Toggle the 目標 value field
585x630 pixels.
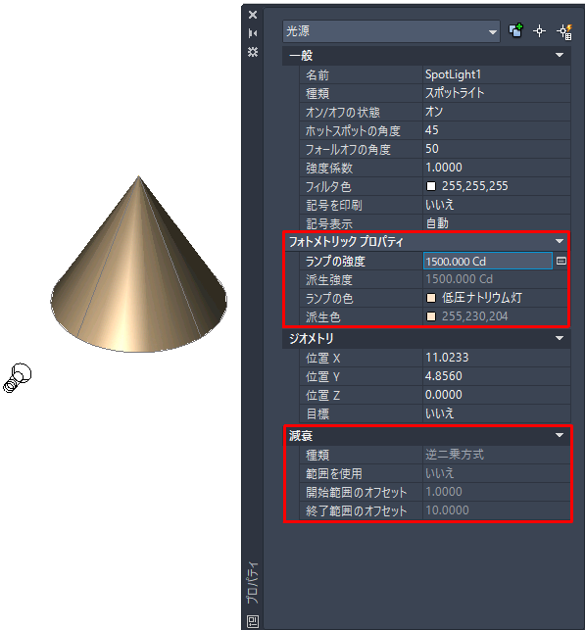coord(497,413)
